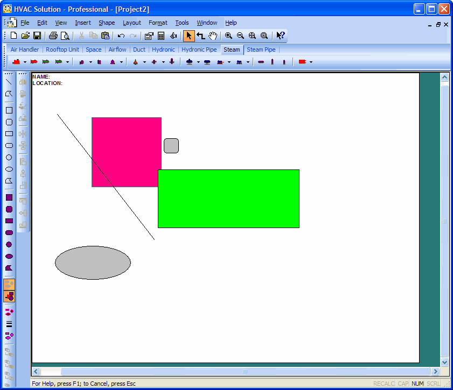This screenshot has width=453, height=390.
Task: Switch to the Duct tab
Action: (139, 49)
